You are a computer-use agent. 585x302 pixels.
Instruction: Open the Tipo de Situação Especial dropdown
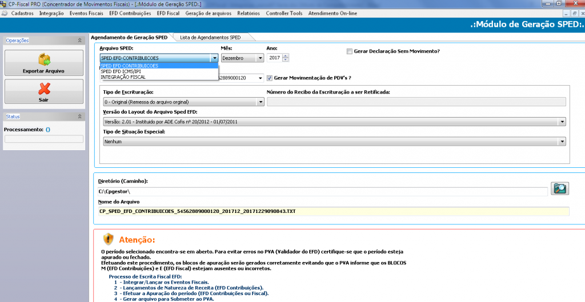(x=562, y=141)
